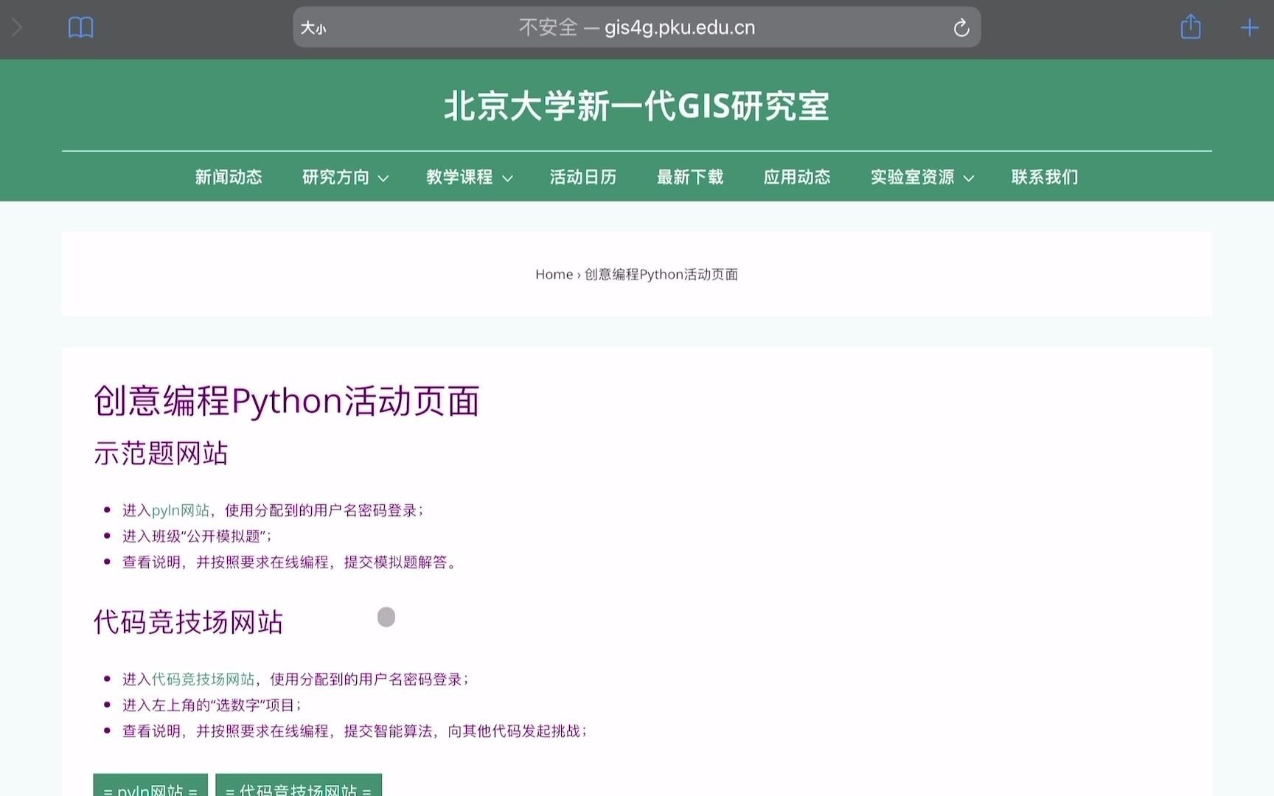This screenshot has width=1274, height=796.
Task: Open the 新闻动态 menu item
Action: 229,177
